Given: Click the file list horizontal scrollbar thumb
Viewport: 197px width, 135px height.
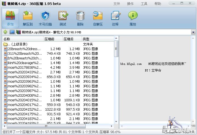Looking at the screenshot, I should pyautogui.click(x=46, y=126).
